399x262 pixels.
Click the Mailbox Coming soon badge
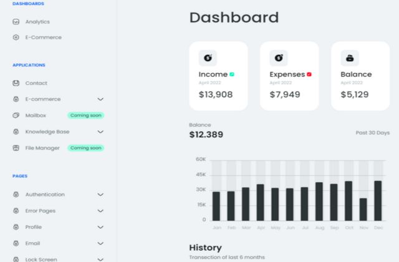(86, 115)
